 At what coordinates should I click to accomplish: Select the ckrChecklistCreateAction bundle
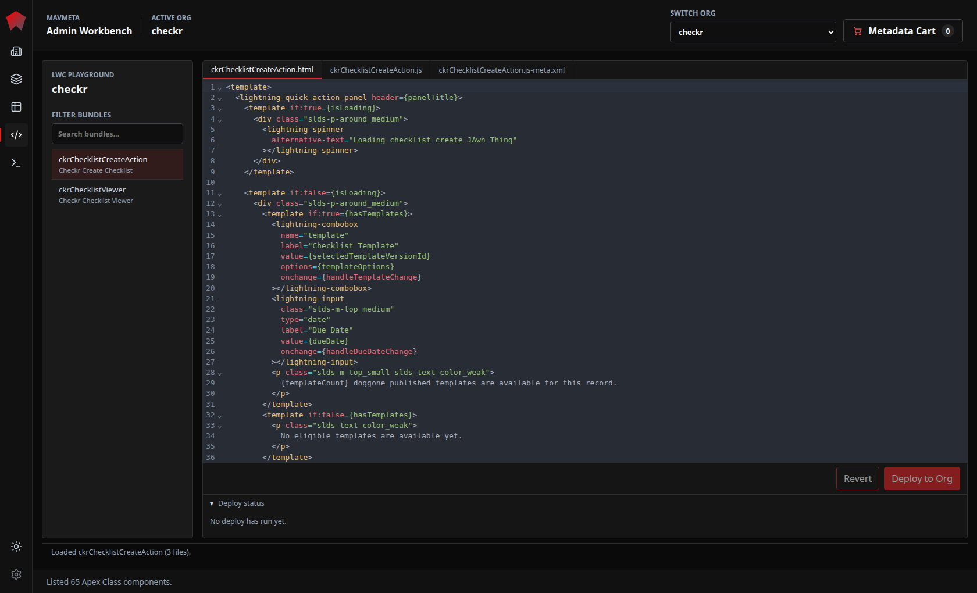point(117,165)
